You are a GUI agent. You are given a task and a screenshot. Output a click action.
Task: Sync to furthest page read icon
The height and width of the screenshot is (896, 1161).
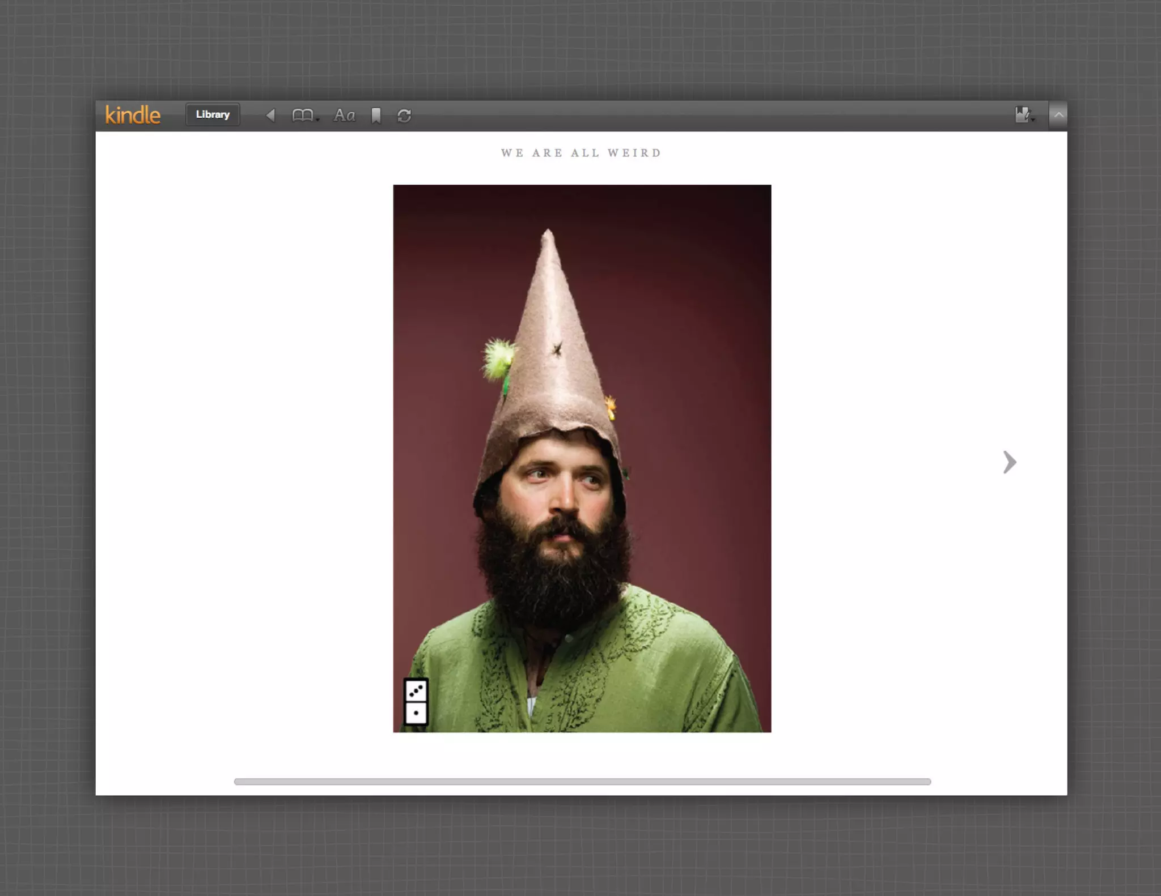point(404,116)
